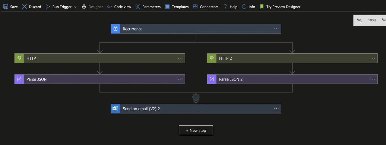Discard the workflow changes
The height and width of the screenshot is (145, 386).
[x=32, y=7]
